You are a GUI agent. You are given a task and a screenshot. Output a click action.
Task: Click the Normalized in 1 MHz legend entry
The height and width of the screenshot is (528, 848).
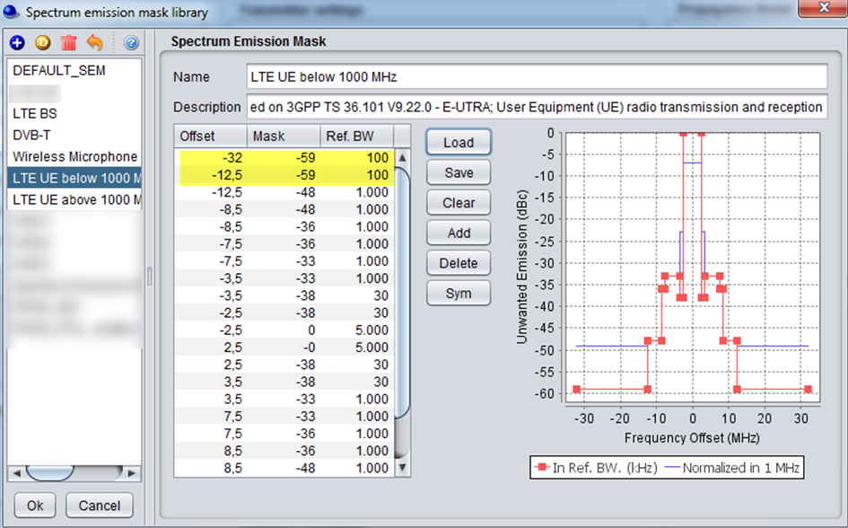[732, 468]
